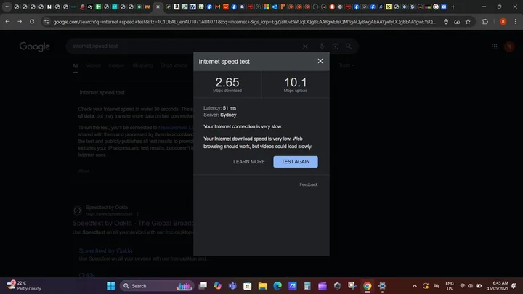
Task: Click the address bar URL field
Action: (245, 22)
